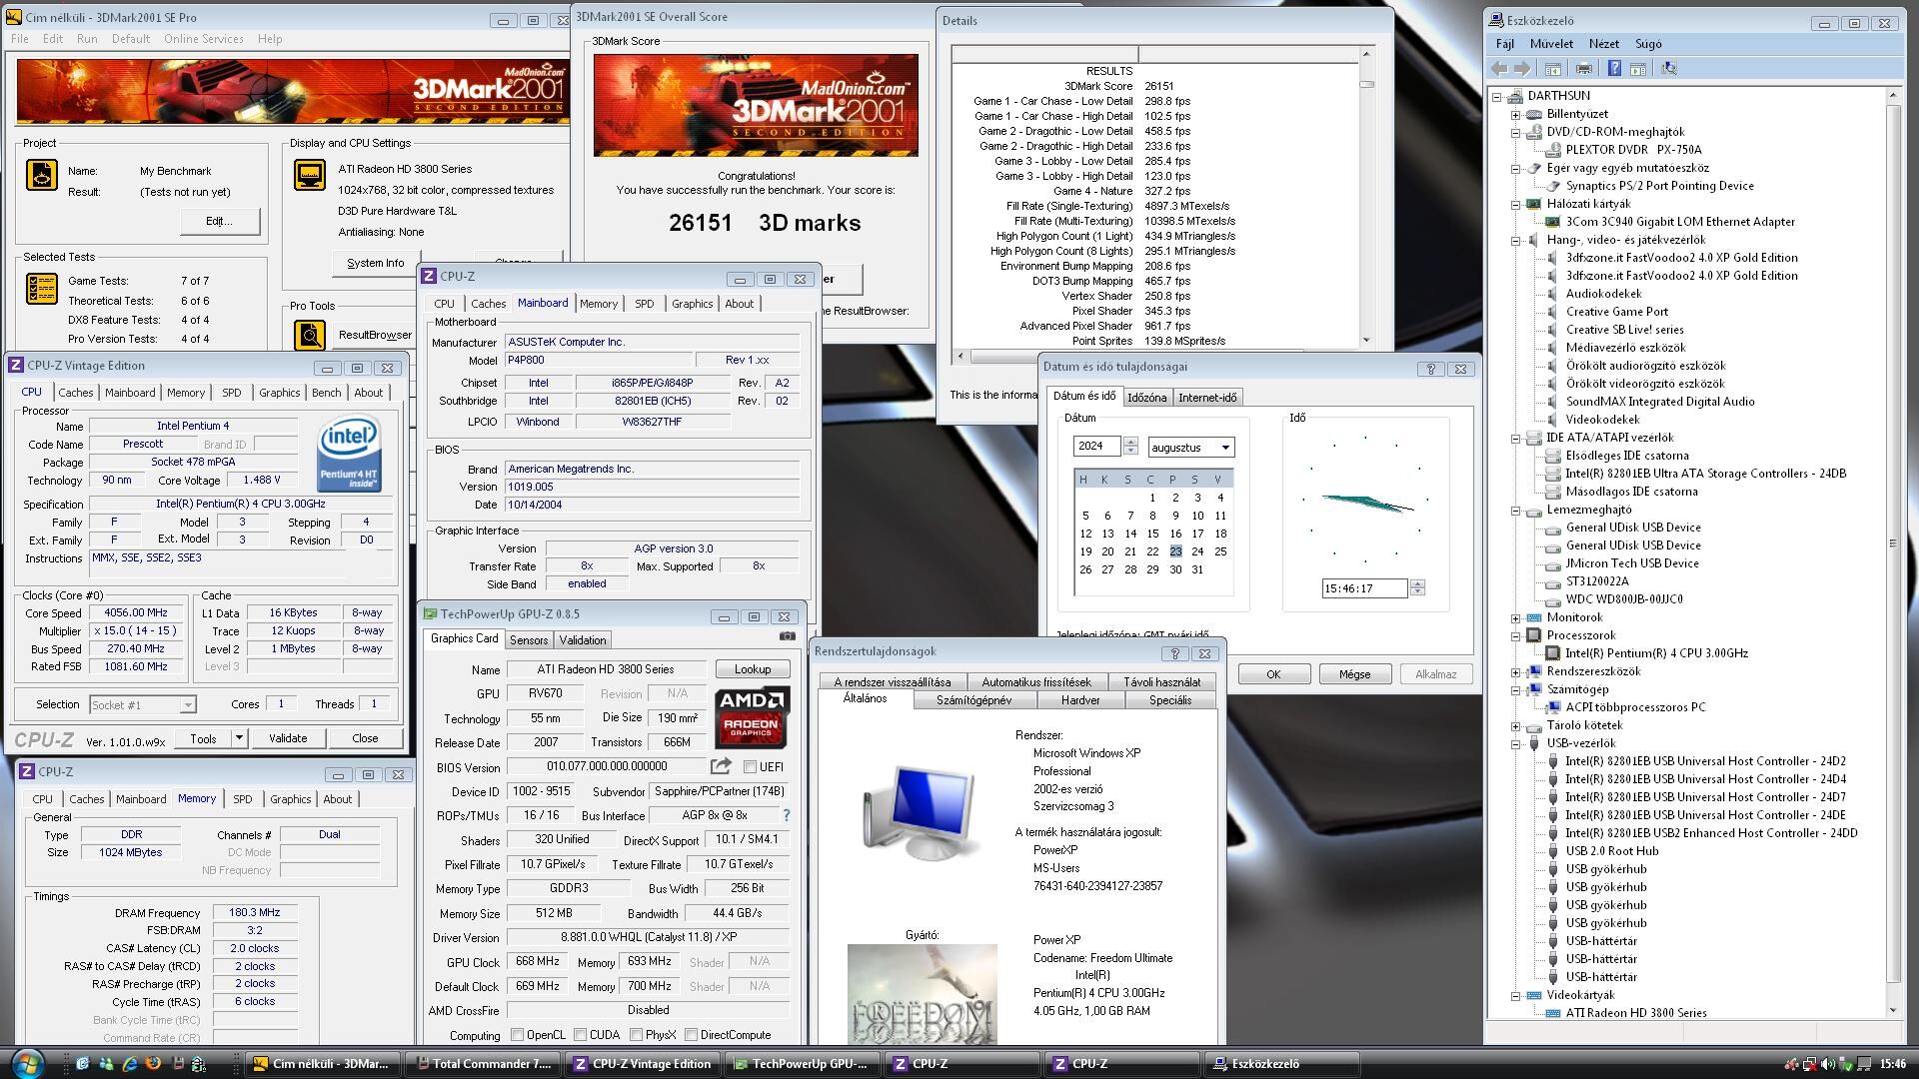Click the GPU-Z screenshot camera icon

[788, 636]
